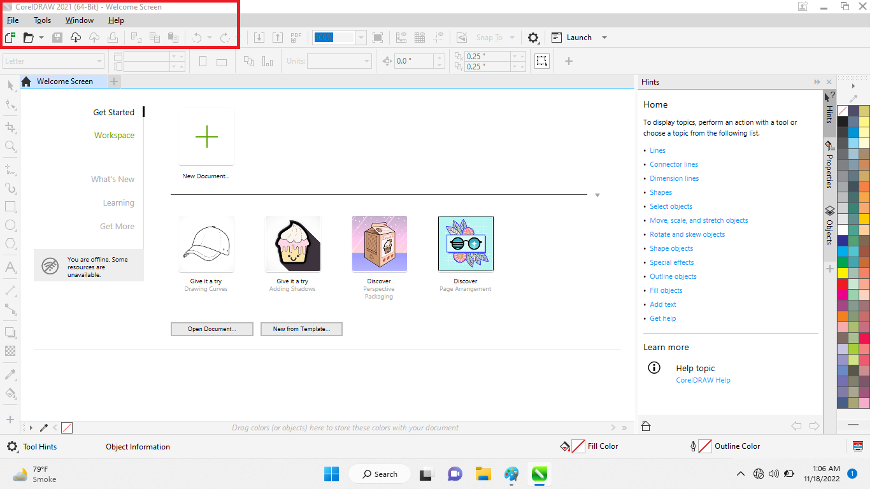879x494 pixels.
Task: Click the New Document plus thumbnail
Action: coord(206,137)
